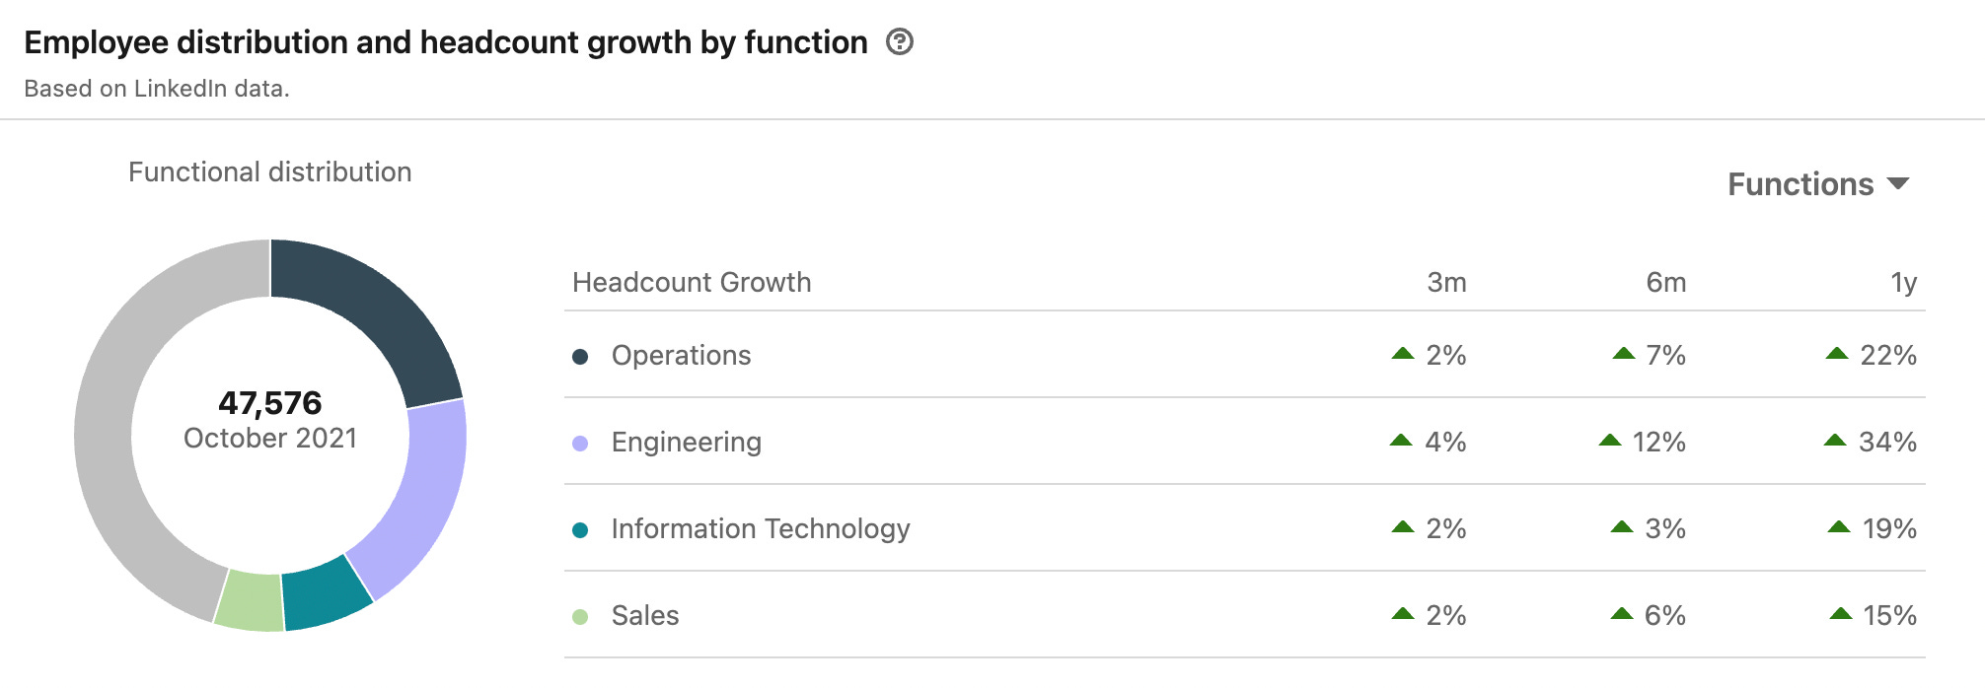The height and width of the screenshot is (688, 1985).
Task: Select the Operations row label
Action: tap(681, 356)
